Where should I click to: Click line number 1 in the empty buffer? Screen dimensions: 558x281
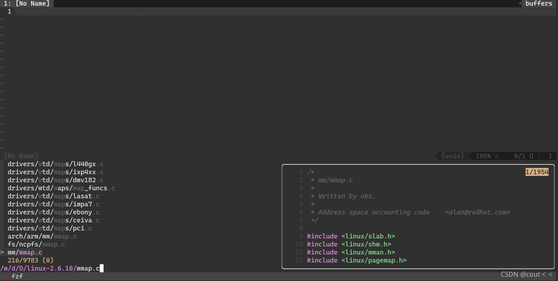pyautogui.click(x=9, y=12)
